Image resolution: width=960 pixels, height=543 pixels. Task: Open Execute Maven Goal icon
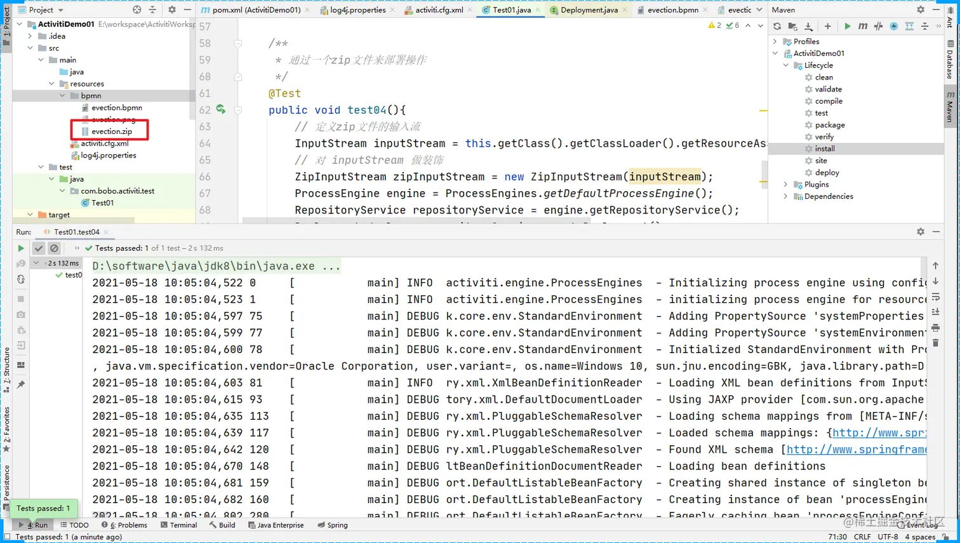[x=862, y=26]
